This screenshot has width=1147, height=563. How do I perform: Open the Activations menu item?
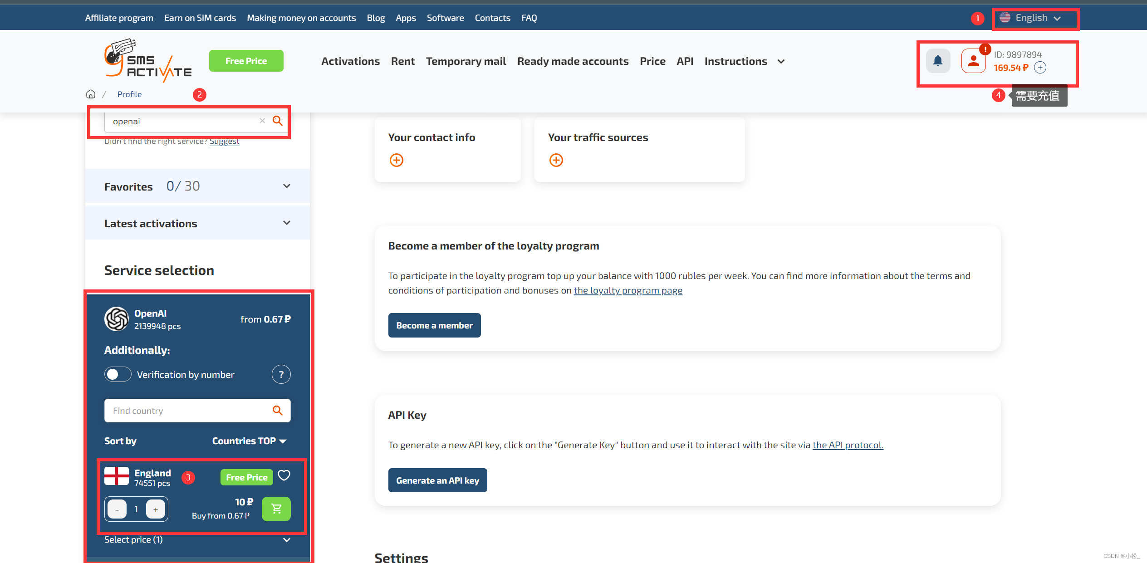[350, 61]
